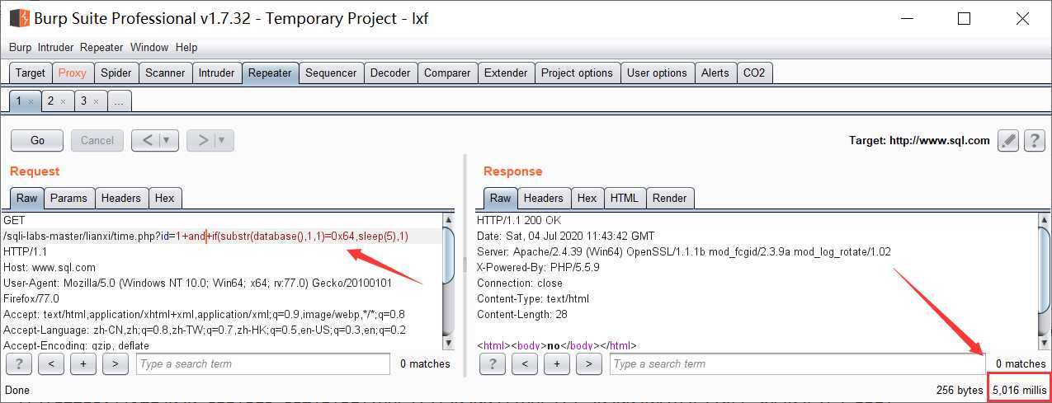The image size is (1052, 403).
Task: Go back in request history
Action: point(146,140)
